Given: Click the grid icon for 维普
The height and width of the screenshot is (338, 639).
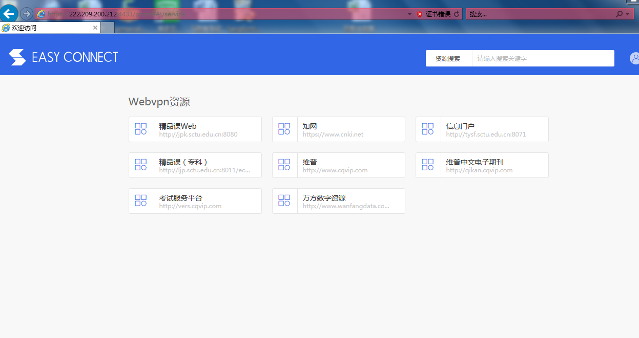Looking at the screenshot, I should (x=284, y=165).
